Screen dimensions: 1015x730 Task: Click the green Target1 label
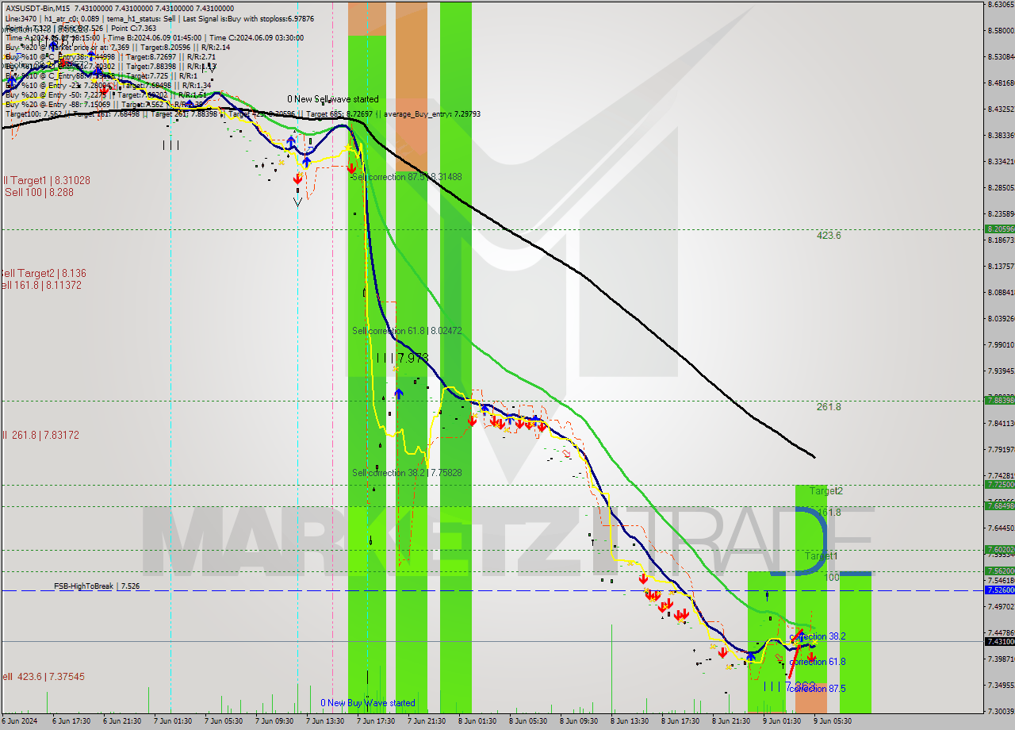tap(821, 556)
